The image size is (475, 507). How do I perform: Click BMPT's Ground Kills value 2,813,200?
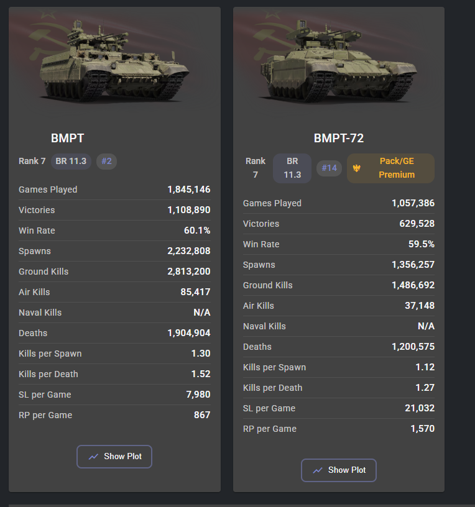pos(188,272)
